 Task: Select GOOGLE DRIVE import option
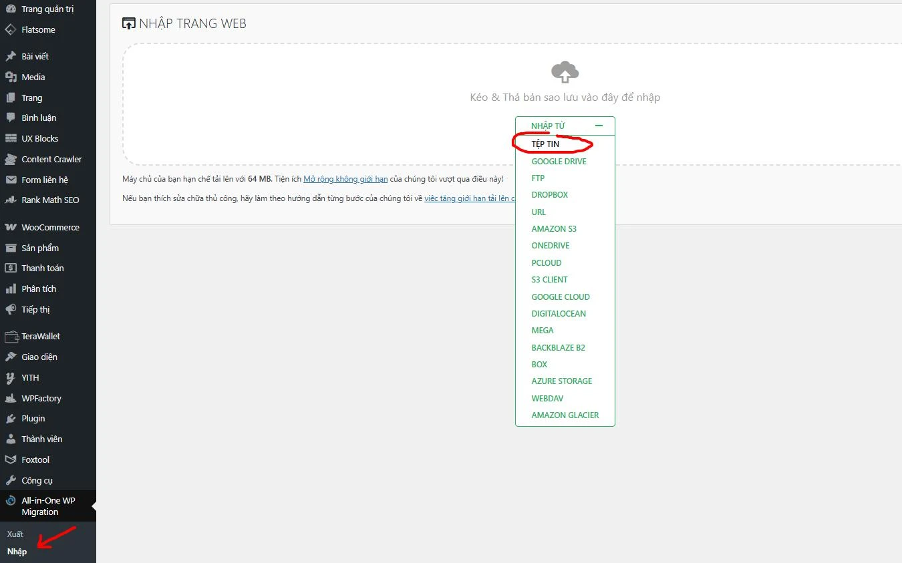point(559,161)
